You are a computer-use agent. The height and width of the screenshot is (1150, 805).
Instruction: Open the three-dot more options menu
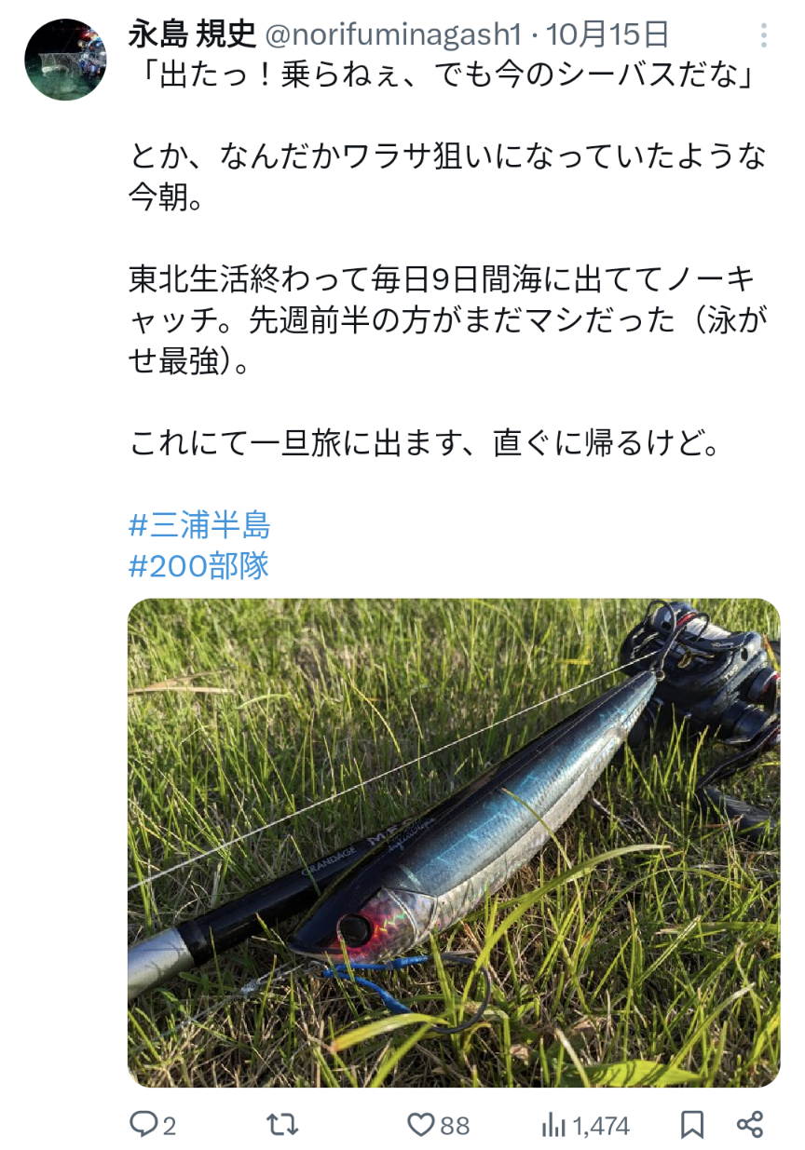click(x=764, y=35)
